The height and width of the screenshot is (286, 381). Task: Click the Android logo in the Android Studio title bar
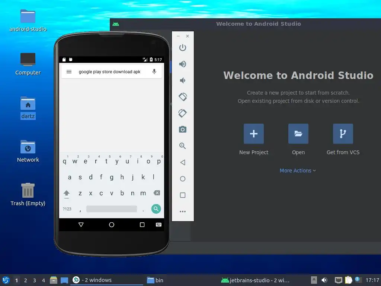tap(116, 24)
